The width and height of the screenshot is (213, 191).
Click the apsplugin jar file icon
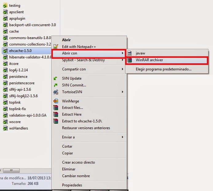point(5,18)
